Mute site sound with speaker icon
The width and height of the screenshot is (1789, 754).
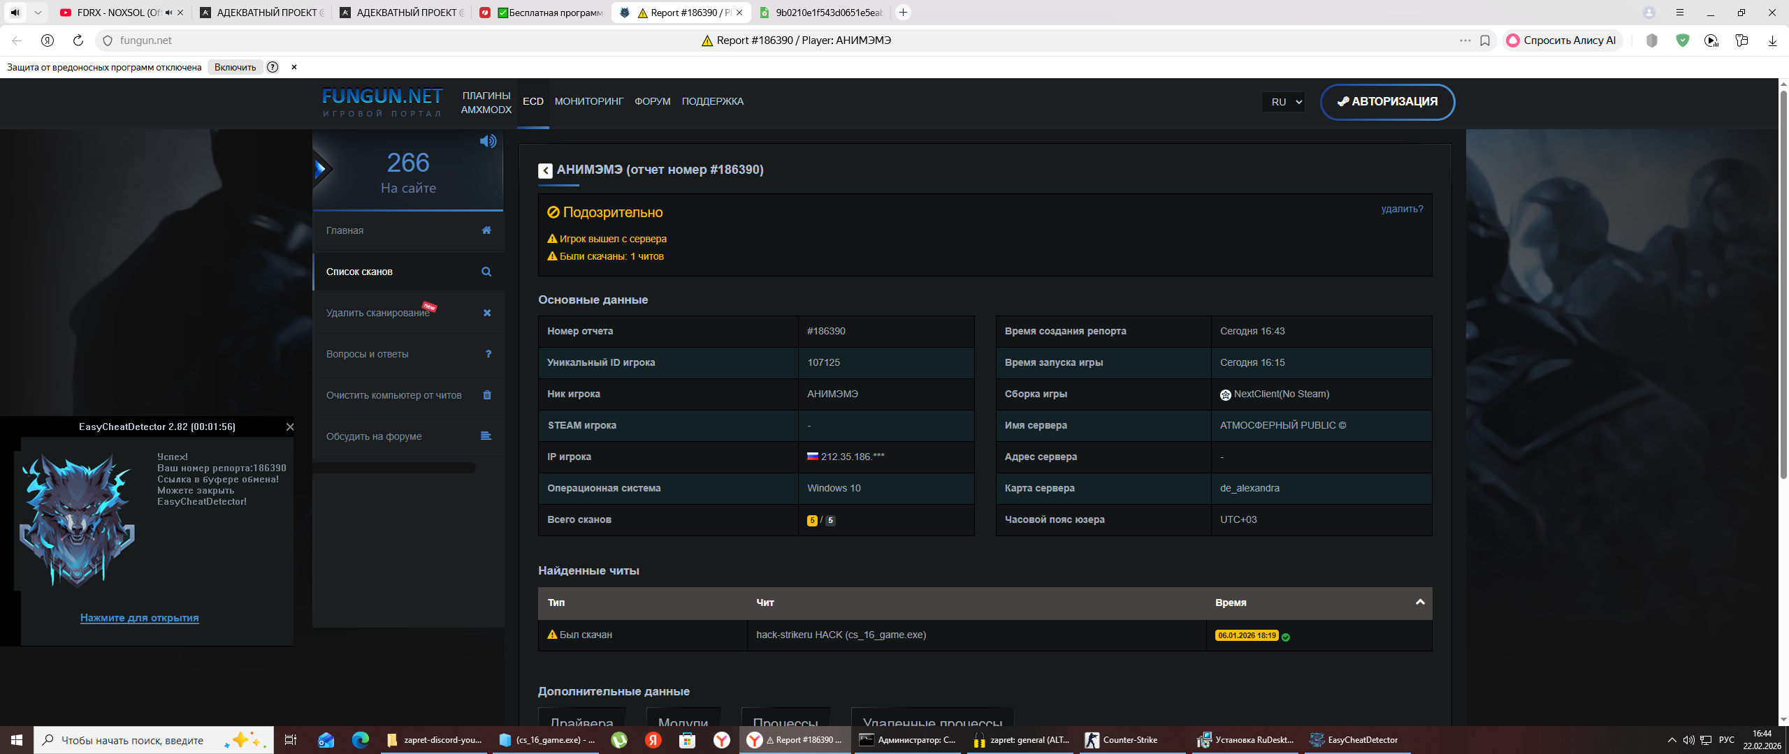488,142
